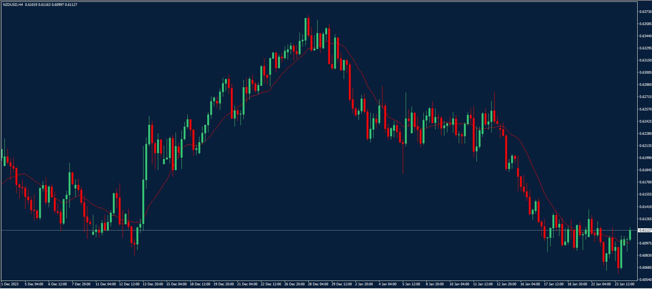
Task: Click time axis label 12 Jan 20:00
Action: point(507,284)
